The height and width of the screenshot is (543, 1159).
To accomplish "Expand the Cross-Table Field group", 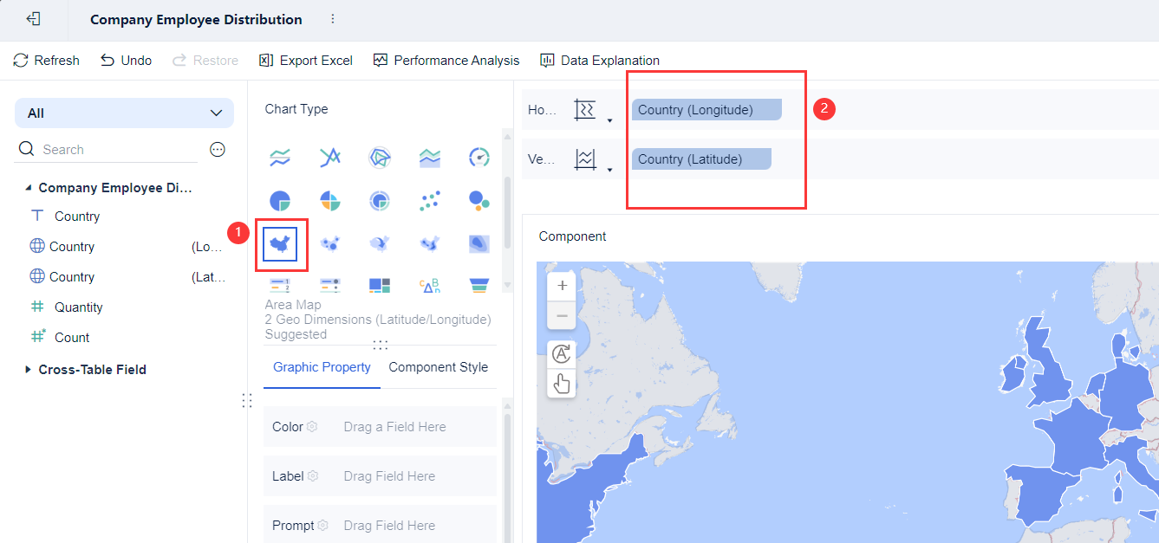I will 29,370.
